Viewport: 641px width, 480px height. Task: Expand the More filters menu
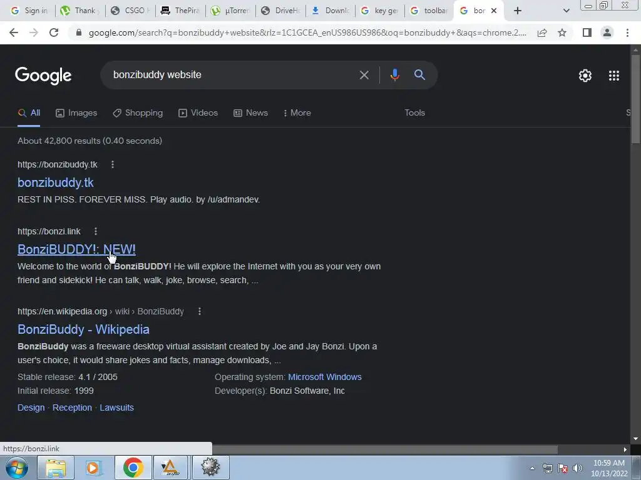pos(297,113)
